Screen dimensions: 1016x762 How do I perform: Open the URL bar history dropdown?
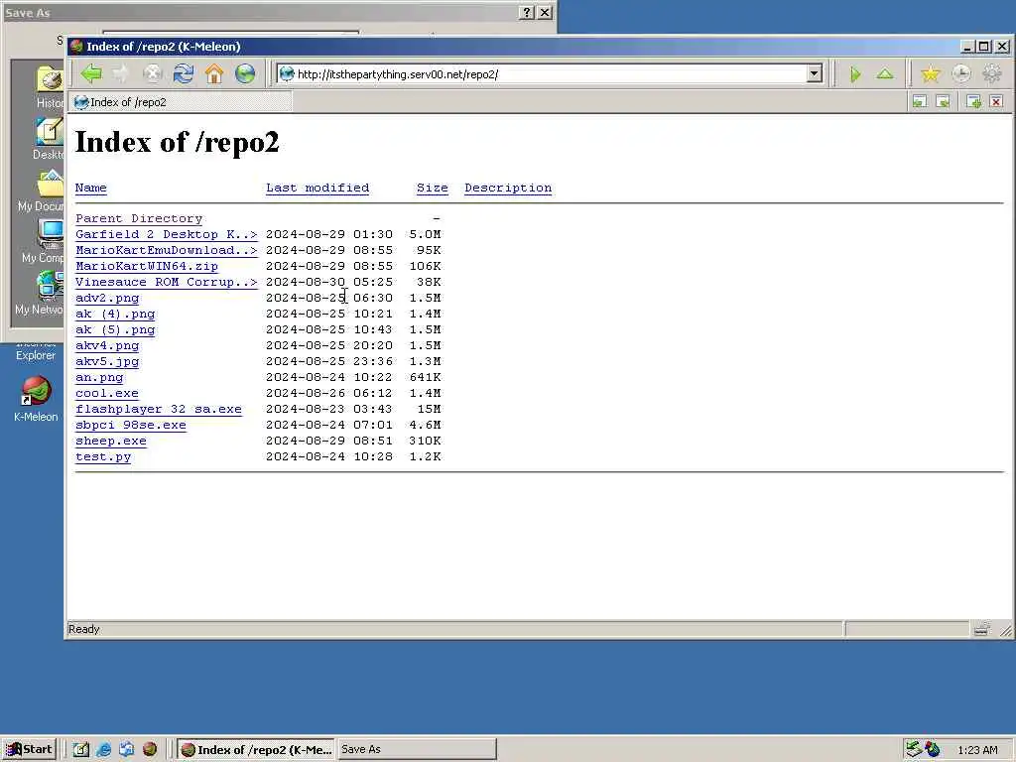coord(815,73)
